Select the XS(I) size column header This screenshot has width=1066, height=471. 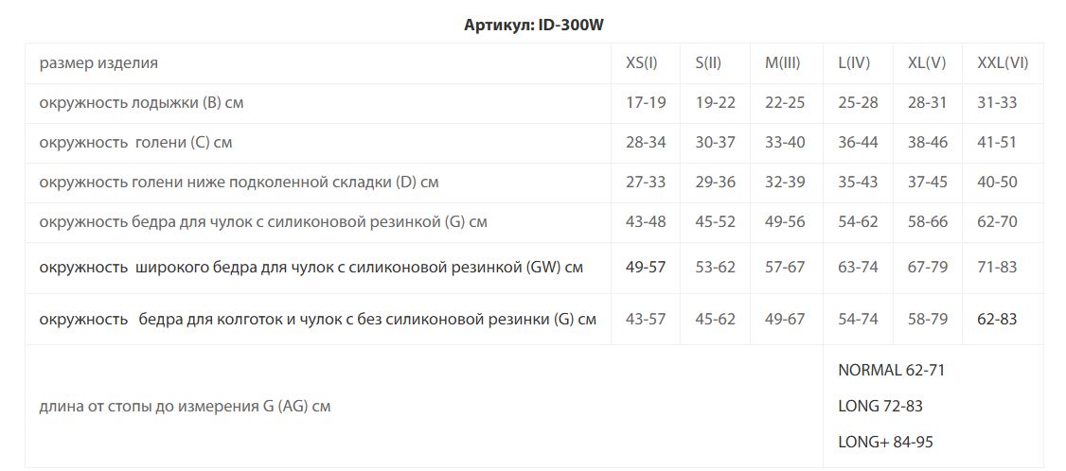[641, 63]
